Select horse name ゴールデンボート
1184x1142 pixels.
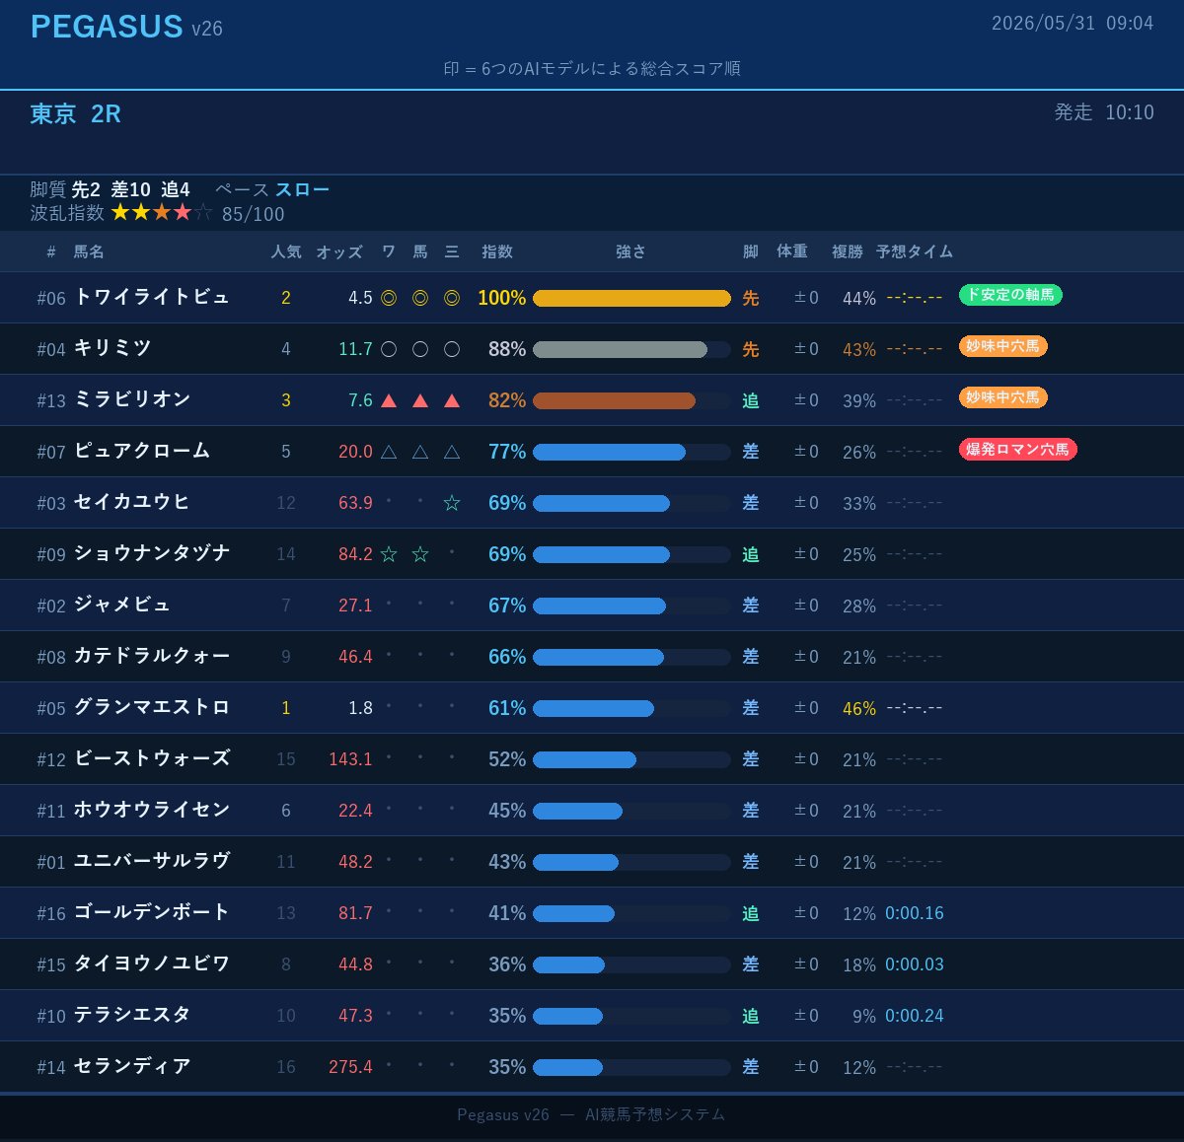point(152,912)
